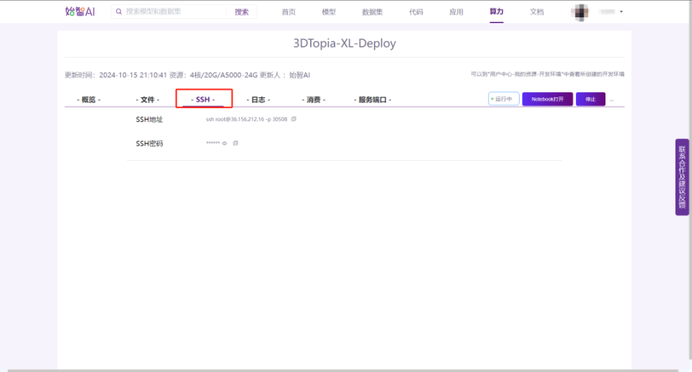Viewport: 692px width, 372px height.
Task: Select 算力 in the top navigation
Action: (497, 12)
